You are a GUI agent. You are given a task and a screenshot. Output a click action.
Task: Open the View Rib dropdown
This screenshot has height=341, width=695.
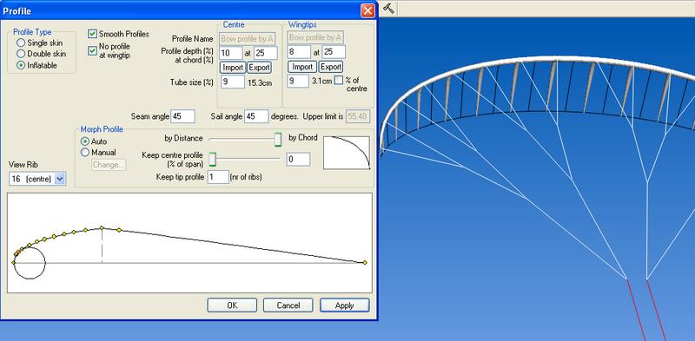pos(61,179)
